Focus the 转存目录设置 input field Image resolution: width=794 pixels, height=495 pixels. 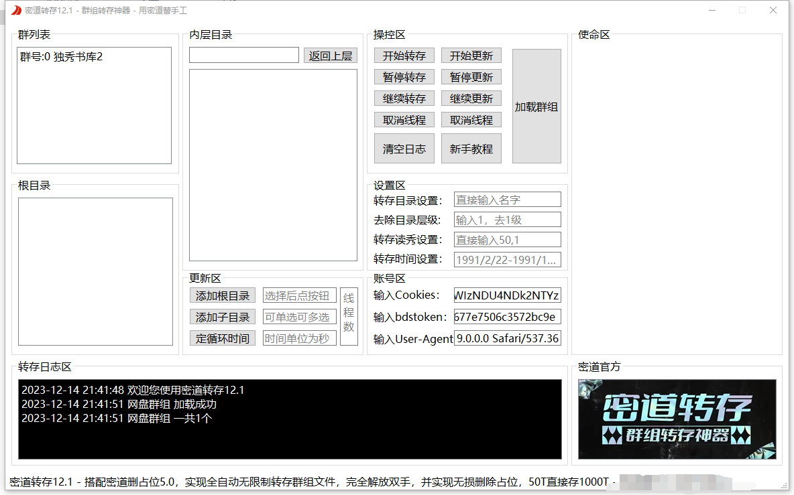[508, 200]
